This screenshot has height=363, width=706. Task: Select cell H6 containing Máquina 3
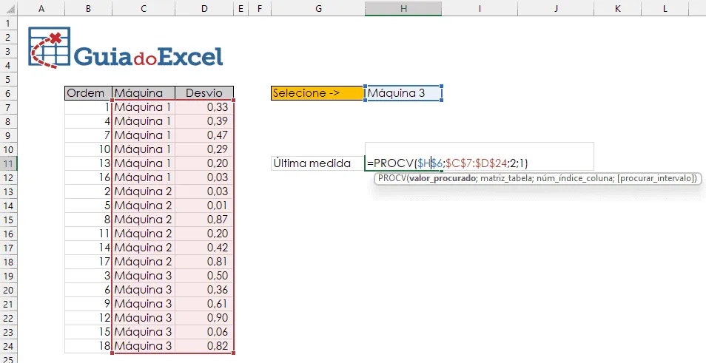[x=403, y=93]
